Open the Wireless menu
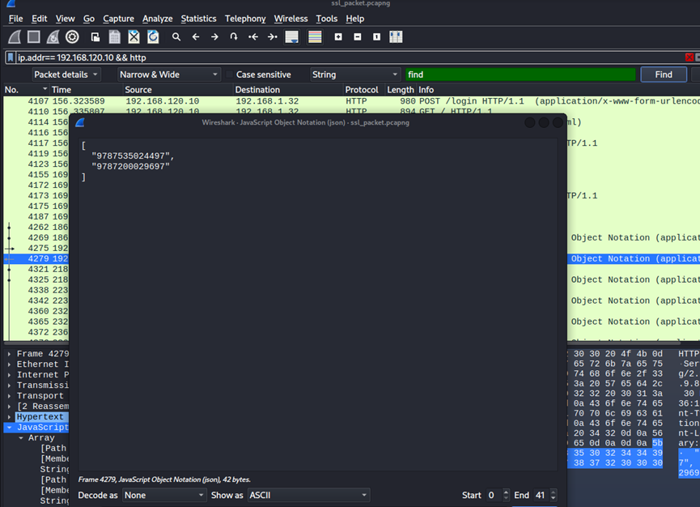700x507 pixels. (291, 19)
